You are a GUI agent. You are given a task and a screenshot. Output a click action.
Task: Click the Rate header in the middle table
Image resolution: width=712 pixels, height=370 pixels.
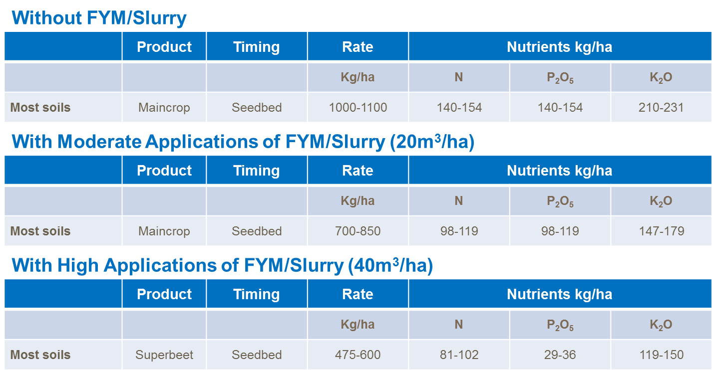click(x=357, y=171)
